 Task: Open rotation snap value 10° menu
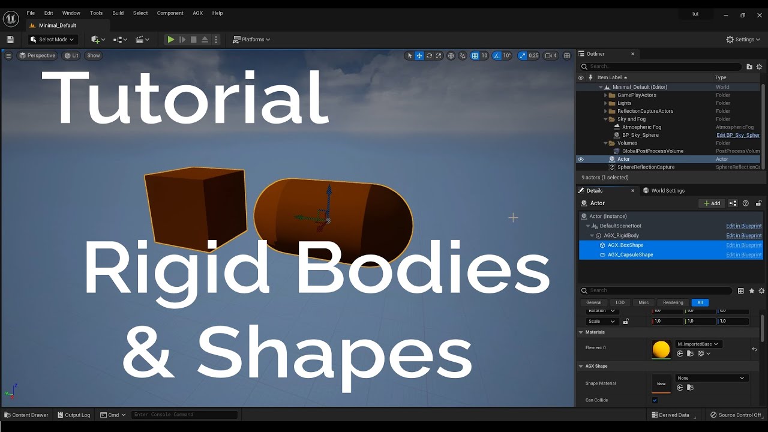click(507, 56)
